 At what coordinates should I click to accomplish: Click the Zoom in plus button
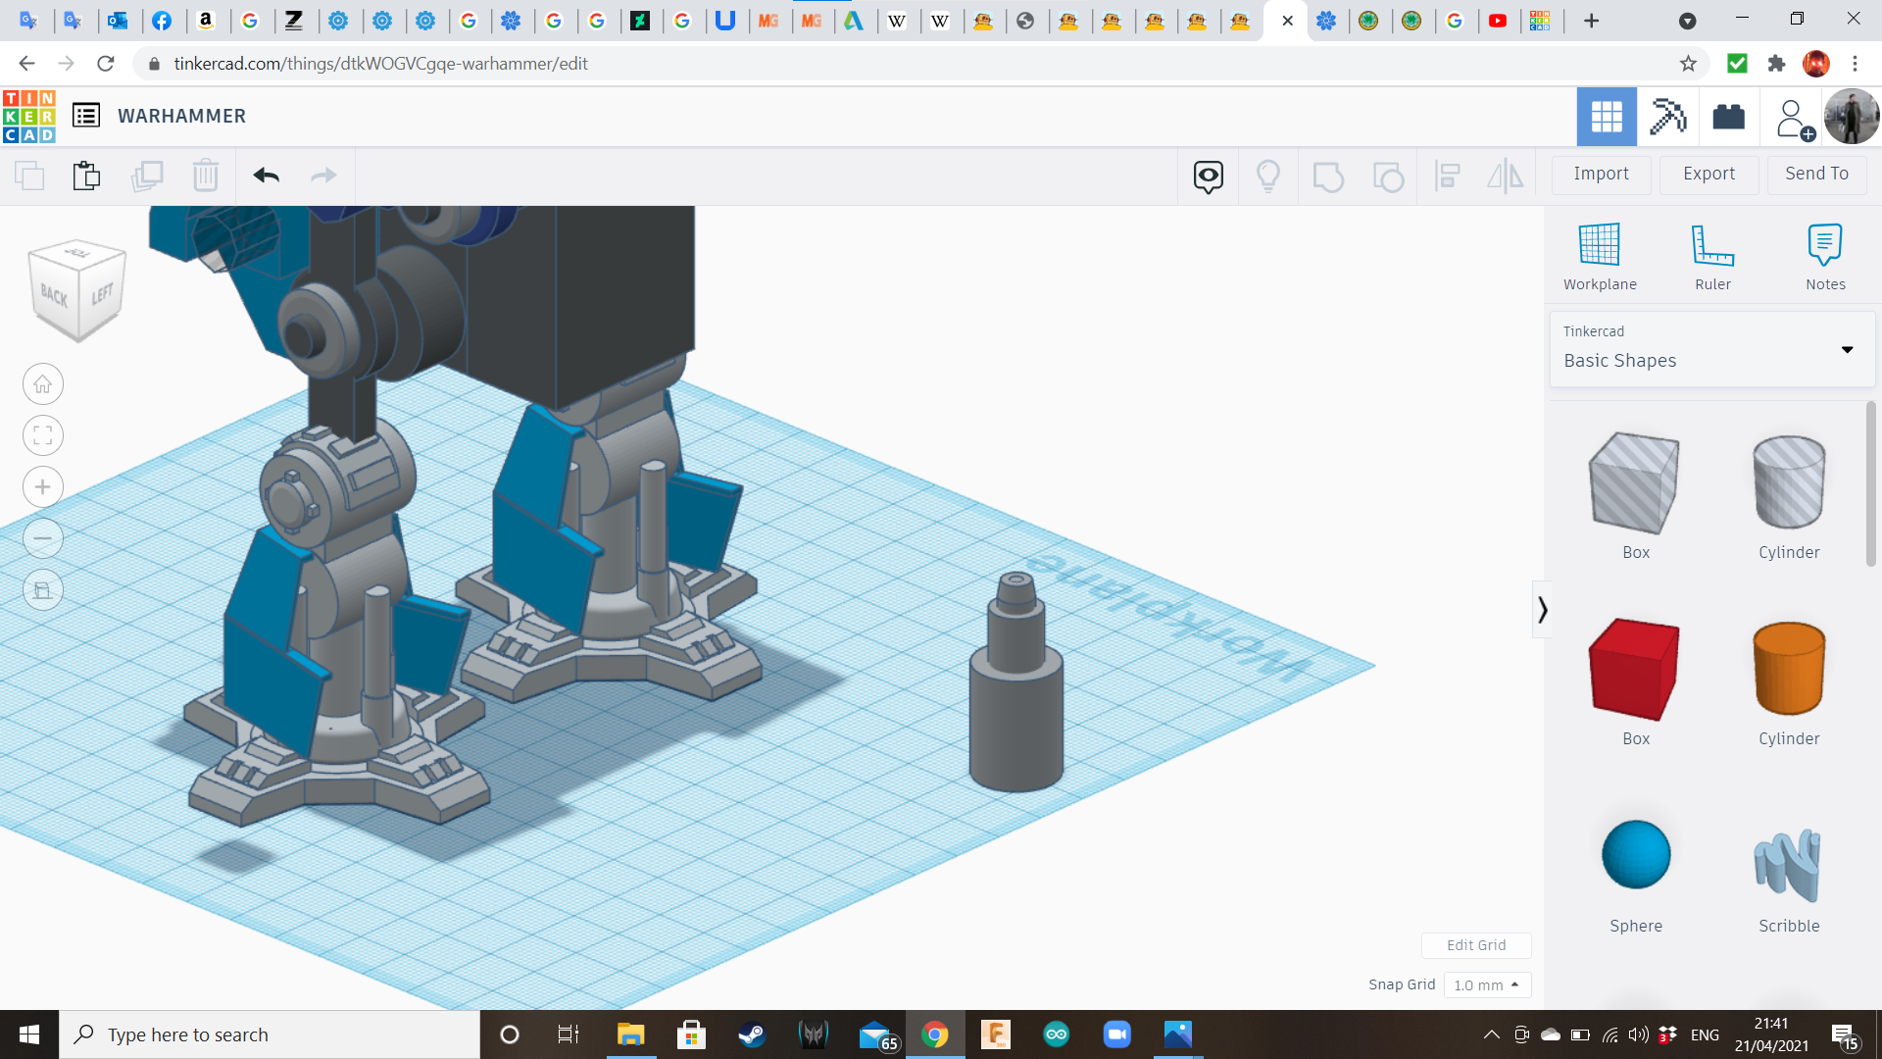click(x=43, y=487)
